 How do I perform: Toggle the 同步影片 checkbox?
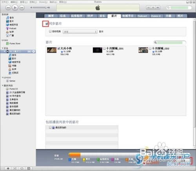[47, 24]
